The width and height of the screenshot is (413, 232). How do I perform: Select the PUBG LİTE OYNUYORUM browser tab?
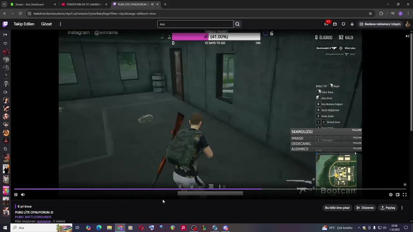pyautogui.click(x=133, y=5)
